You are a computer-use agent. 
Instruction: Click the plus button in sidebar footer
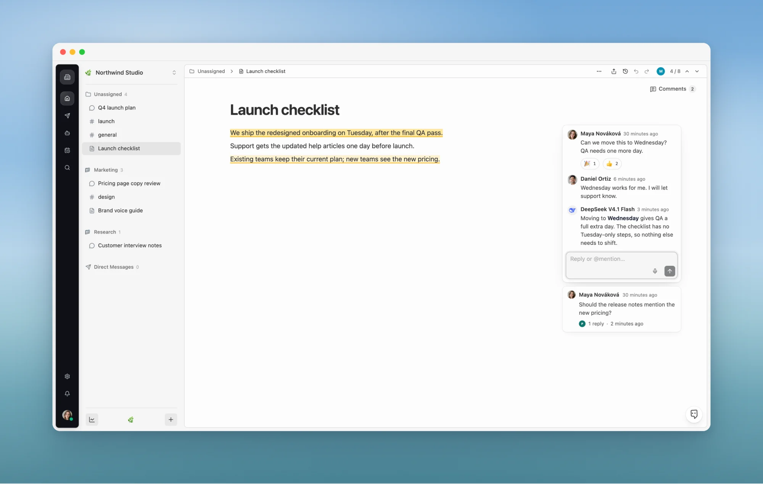[x=171, y=420]
